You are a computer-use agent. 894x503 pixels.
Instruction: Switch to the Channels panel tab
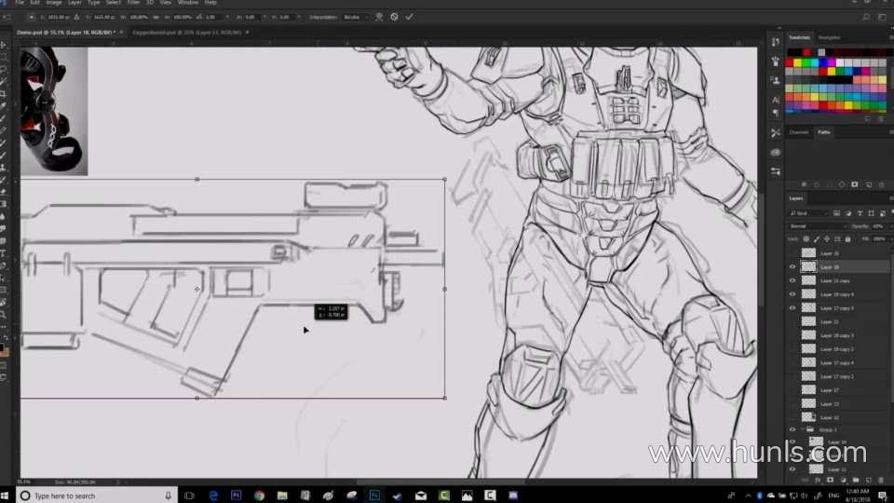click(799, 132)
